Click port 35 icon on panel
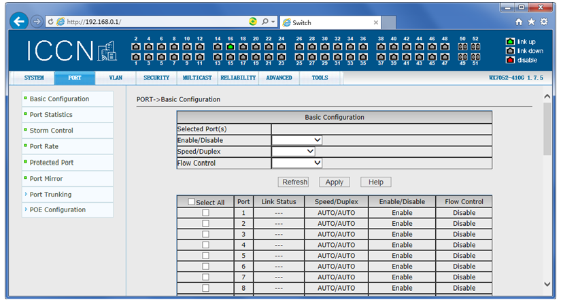The width and height of the screenshot is (561, 302). pyautogui.click(x=363, y=56)
